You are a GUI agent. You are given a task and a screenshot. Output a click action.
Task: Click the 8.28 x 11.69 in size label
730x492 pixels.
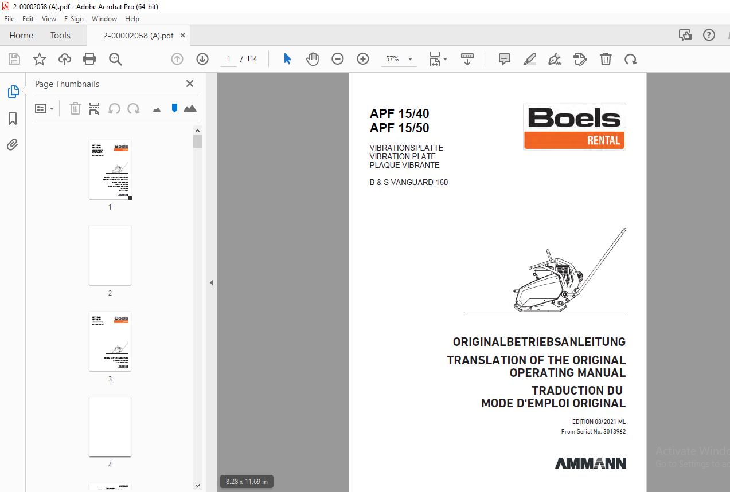click(247, 482)
